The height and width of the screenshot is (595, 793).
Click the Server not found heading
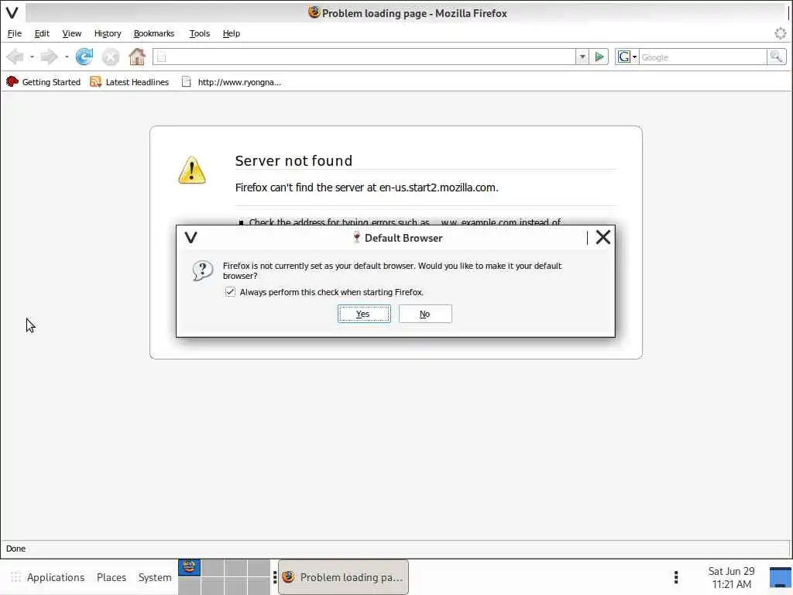[294, 161]
